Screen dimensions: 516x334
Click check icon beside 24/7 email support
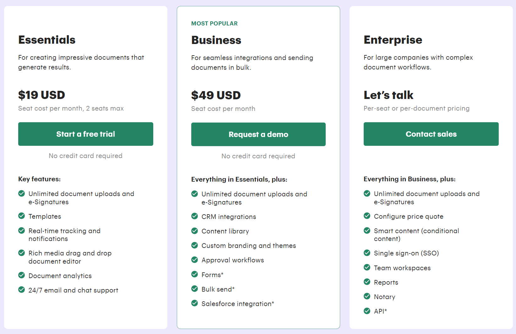[x=22, y=290]
